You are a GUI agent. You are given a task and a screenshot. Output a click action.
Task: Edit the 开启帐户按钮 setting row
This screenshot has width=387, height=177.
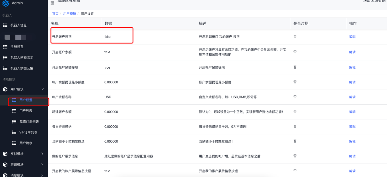[352, 37]
